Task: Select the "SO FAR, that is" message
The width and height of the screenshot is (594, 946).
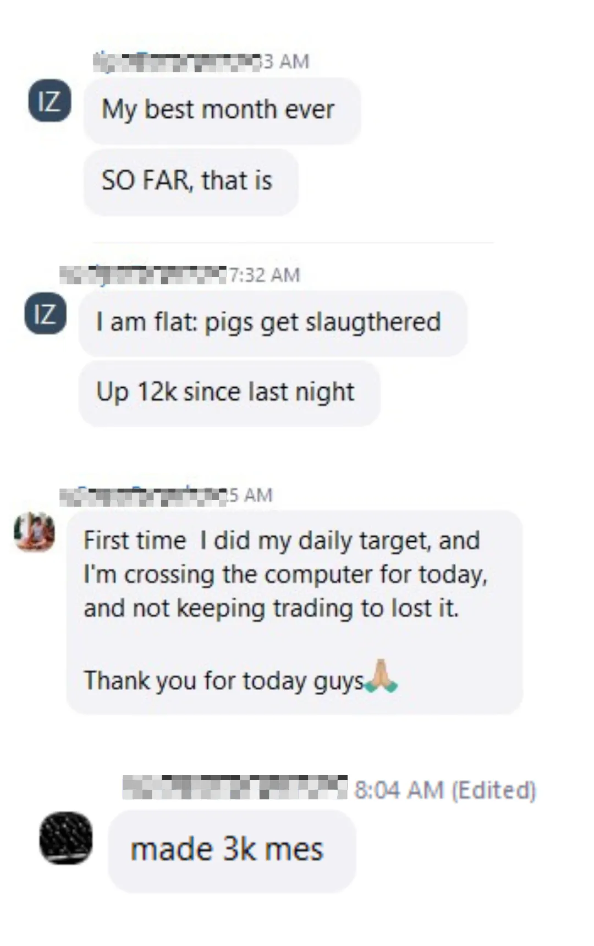Action: point(191,182)
